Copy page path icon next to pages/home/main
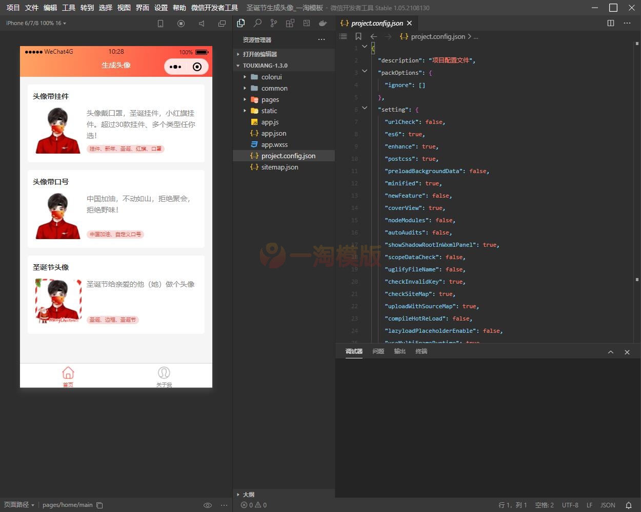The width and height of the screenshot is (641, 512). pos(100,505)
